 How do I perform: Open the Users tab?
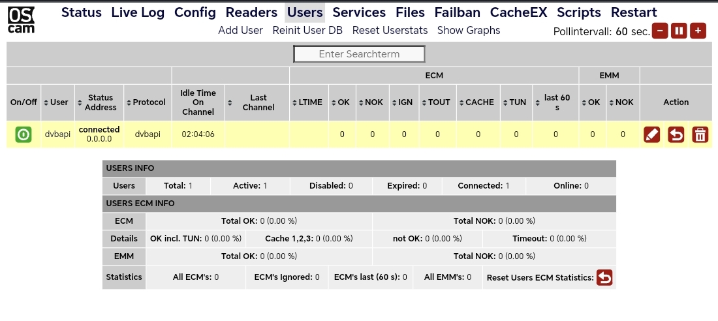tap(305, 12)
